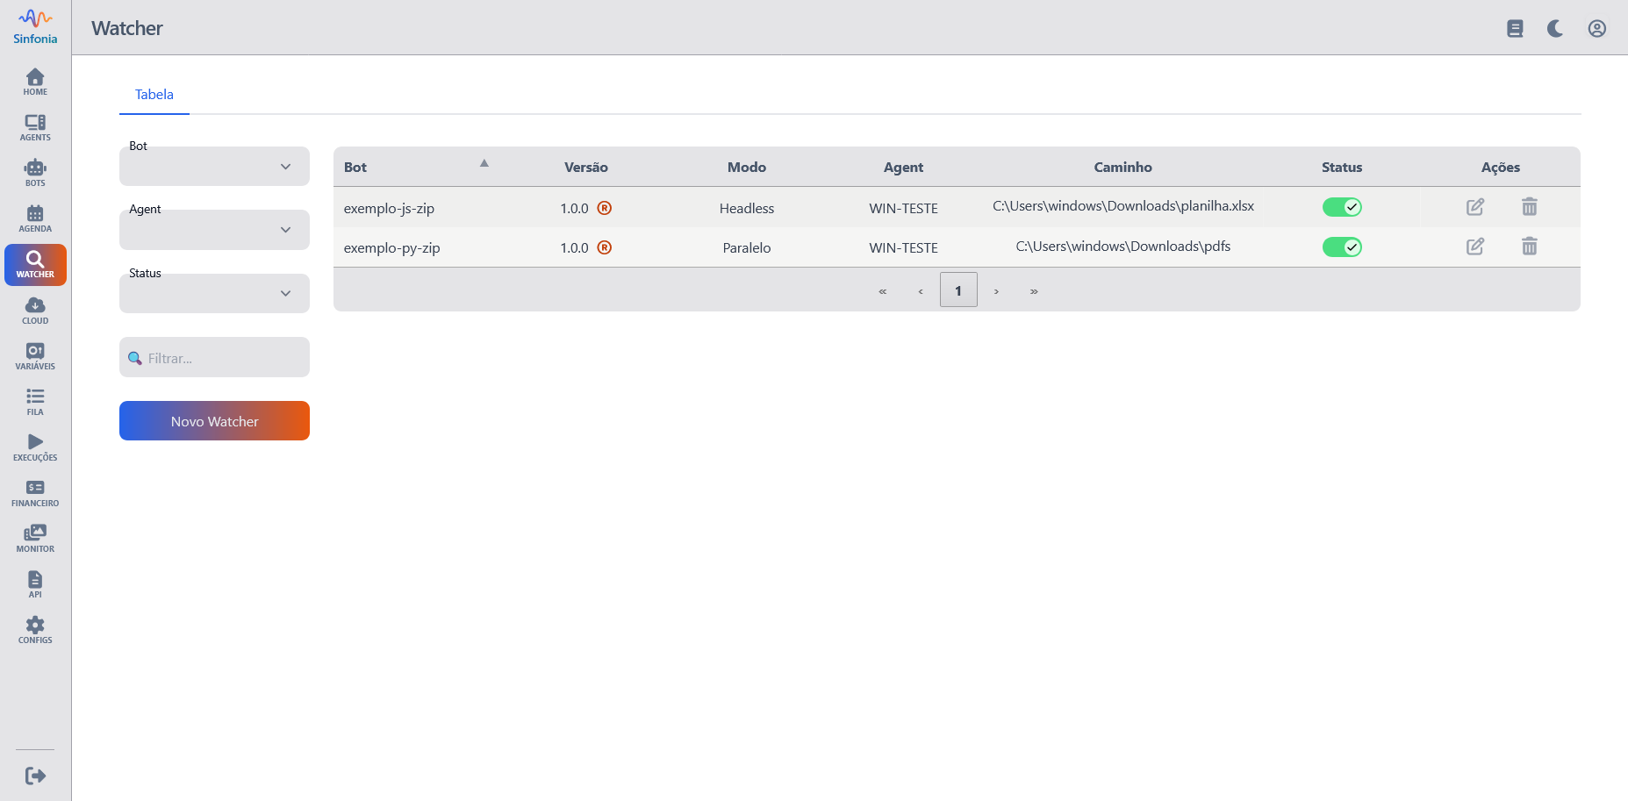Delete the exemplo-py-zip watcher

pyautogui.click(x=1529, y=247)
